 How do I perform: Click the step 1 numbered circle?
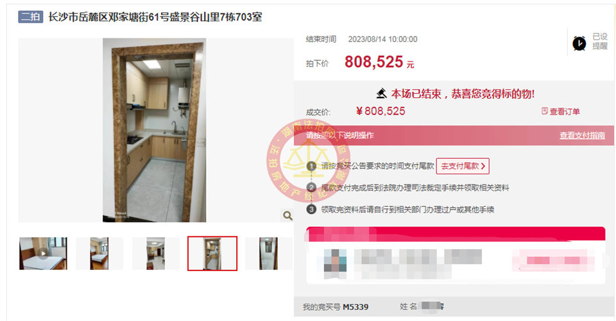(311, 166)
